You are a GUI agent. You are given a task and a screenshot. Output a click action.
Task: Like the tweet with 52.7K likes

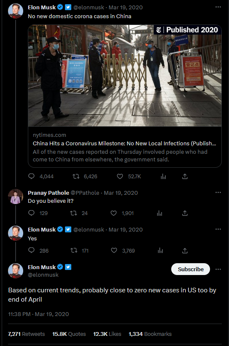click(120, 176)
